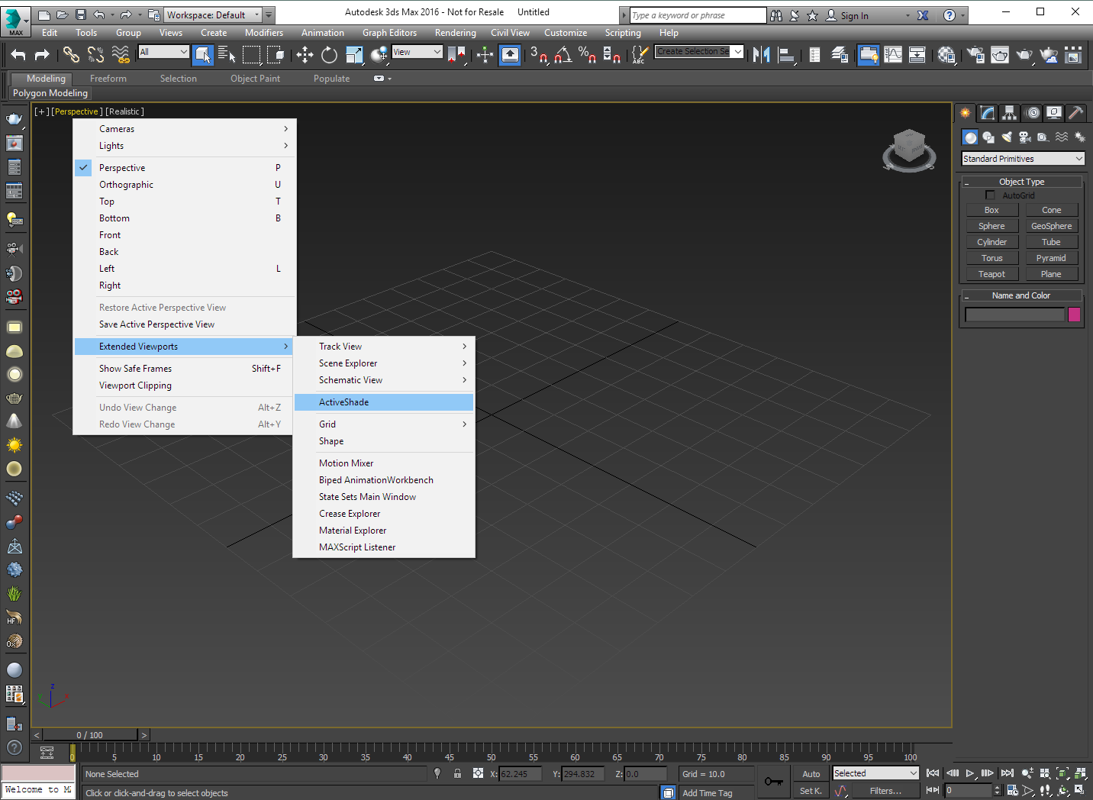
Task: Click the viewport Realistic shading label
Action: point(124,111)
